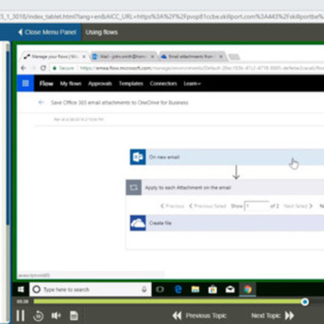Click the Save Office 365 email attachments title
Screen dimensions: 324x324
[119, 102]
